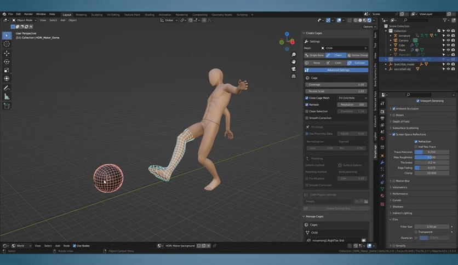Click the outliner filter funnel icon
This screenshot has width=458, height=265.
coord(444,20)
